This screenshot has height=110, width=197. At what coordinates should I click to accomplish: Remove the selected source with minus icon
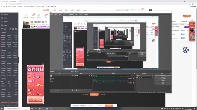click(74, 90)
